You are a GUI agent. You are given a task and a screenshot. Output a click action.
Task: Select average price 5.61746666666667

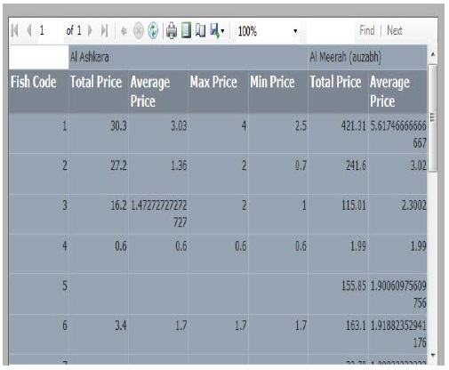[397, 133]
